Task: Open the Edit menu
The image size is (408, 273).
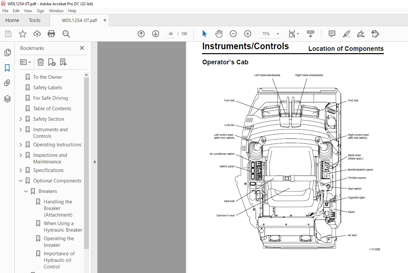Action: coord(16,11)
